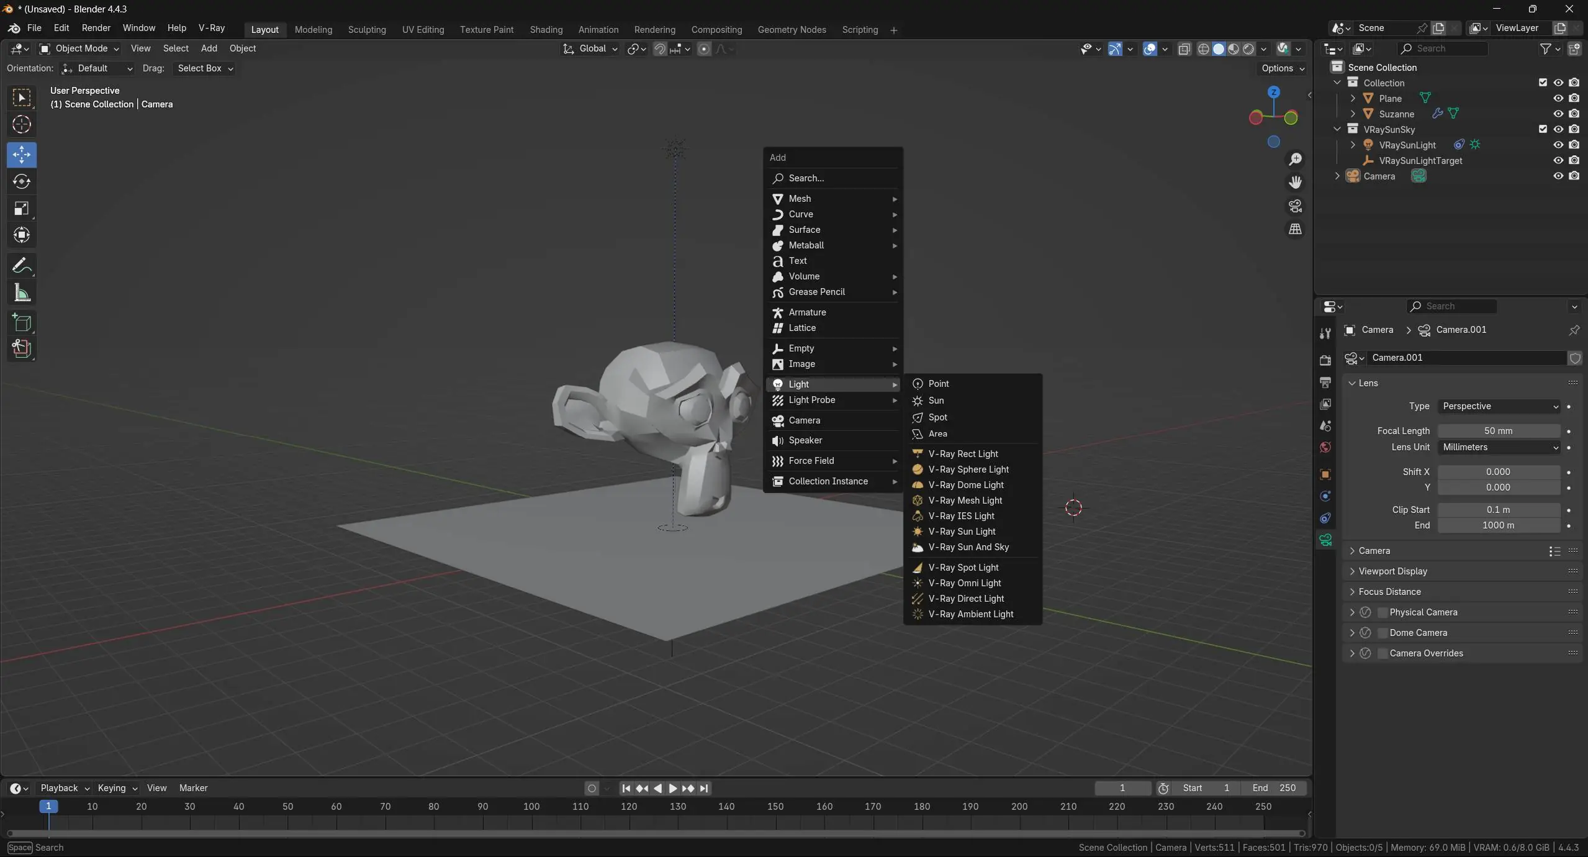Switch to the Shading workspace tab
This screenshot has height=857, width=1588.
(x=546, y=30)
